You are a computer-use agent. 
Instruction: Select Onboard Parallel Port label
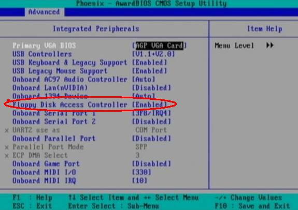click(54, 139)
